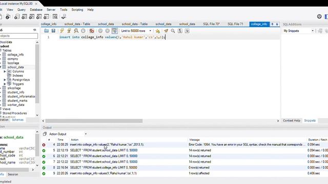Image resolution: width=328 pixels, height=184 pixels.
Task: Open Workbench preferences gear icon
Action: point(319,16)
